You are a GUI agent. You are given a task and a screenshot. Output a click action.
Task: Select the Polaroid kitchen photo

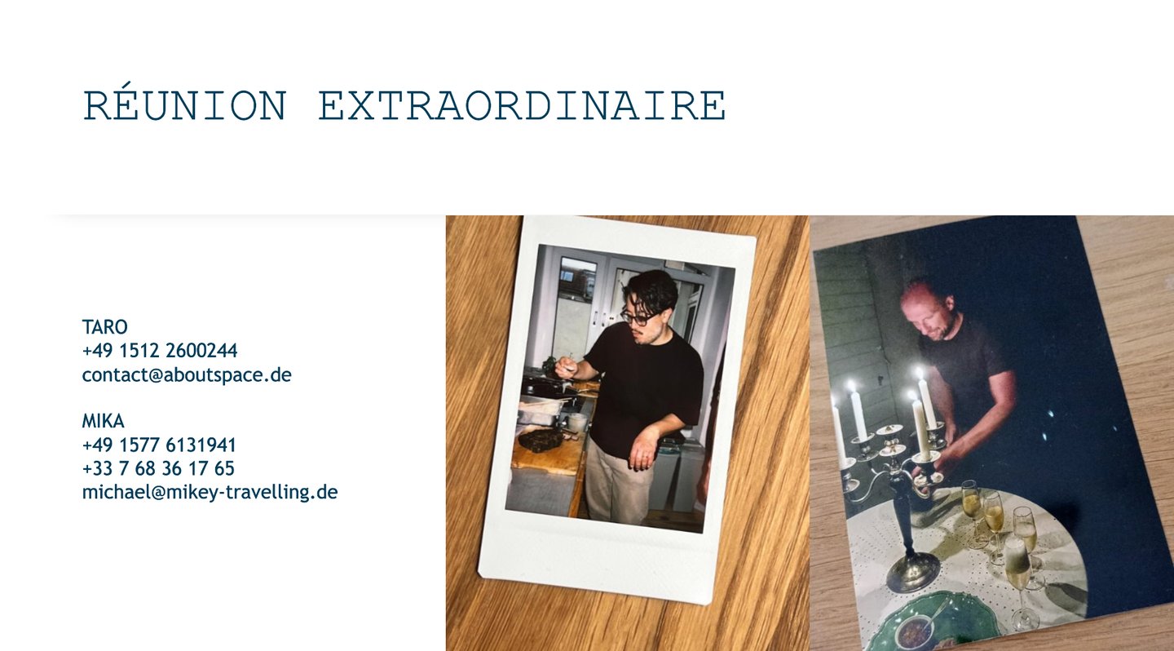point(616,408)
